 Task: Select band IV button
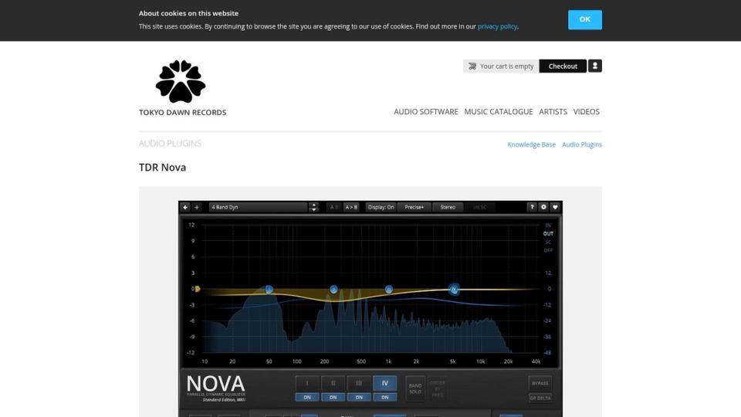point(384,384)
